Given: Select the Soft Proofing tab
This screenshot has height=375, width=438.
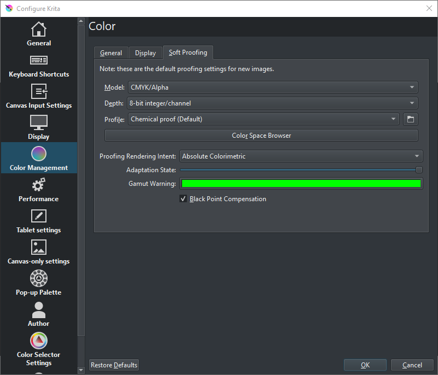Looking at the screenshot, I should click(188, 52).
